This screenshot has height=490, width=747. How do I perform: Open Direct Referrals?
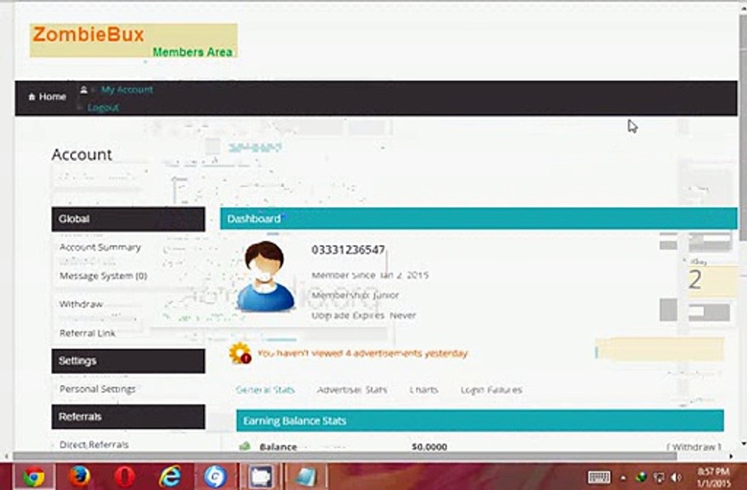[x=95, y=445]
